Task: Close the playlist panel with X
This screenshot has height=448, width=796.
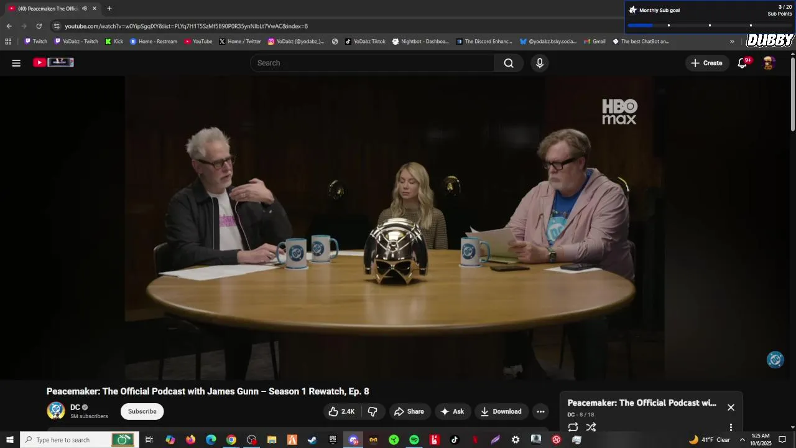Action: pos(731,408)
